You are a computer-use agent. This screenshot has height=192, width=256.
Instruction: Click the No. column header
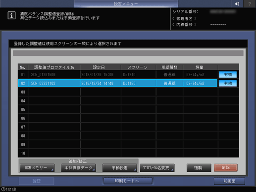coord(22,67)
